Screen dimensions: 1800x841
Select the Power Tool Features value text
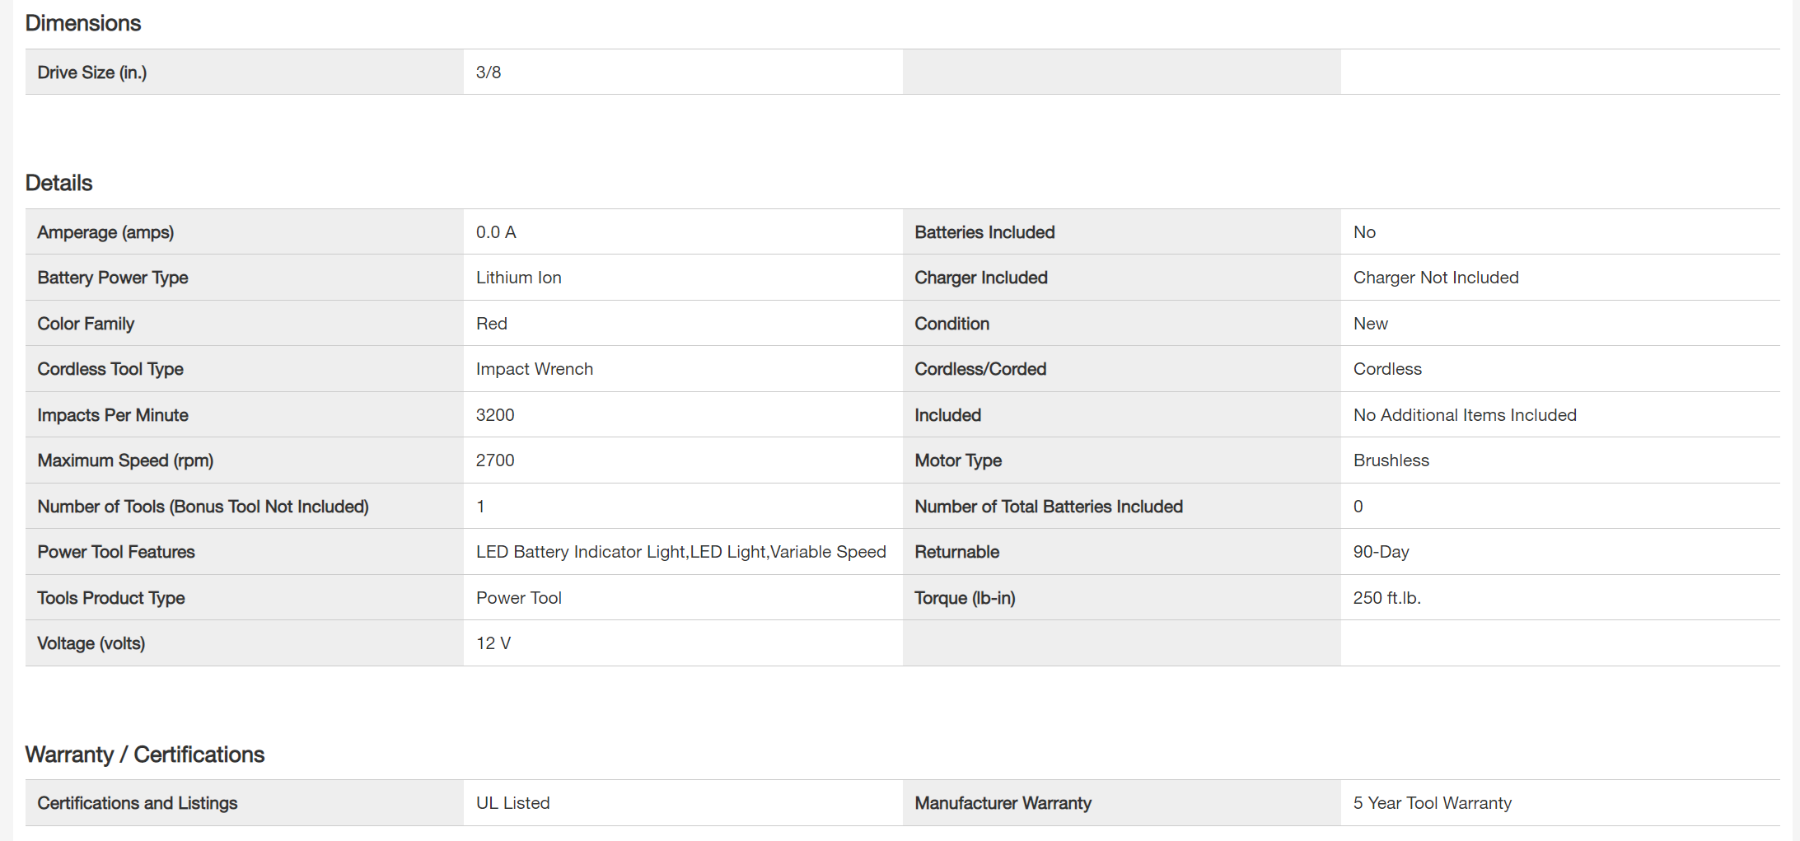point(680,552)
